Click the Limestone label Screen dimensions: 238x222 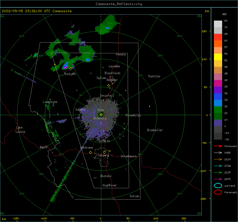[x=50, y=102]
